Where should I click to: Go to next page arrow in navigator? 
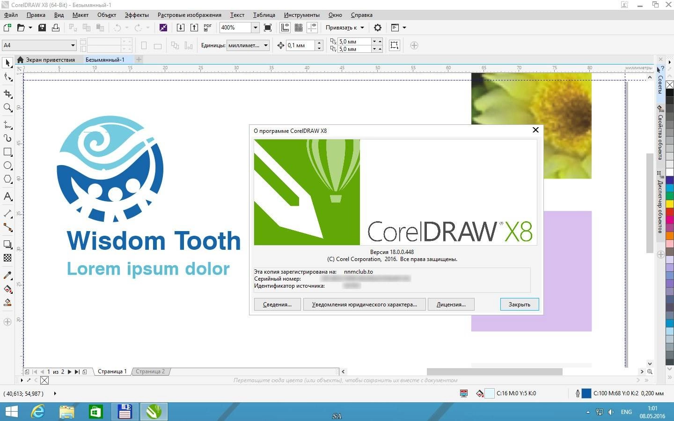tap(70, 372)
